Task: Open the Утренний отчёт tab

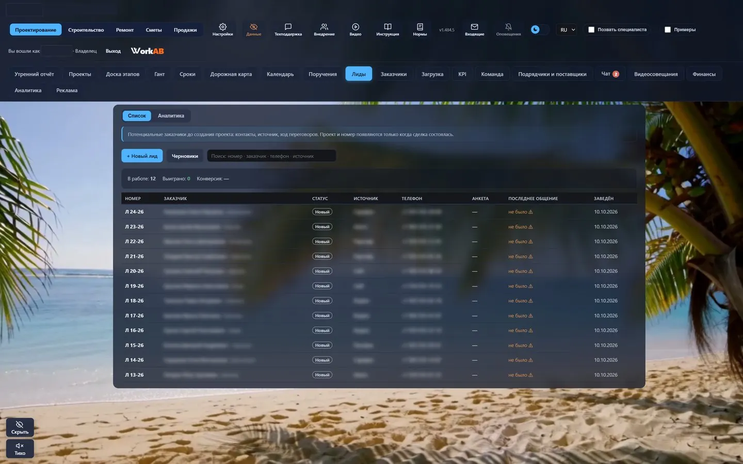Action: [x=34, y=74]
